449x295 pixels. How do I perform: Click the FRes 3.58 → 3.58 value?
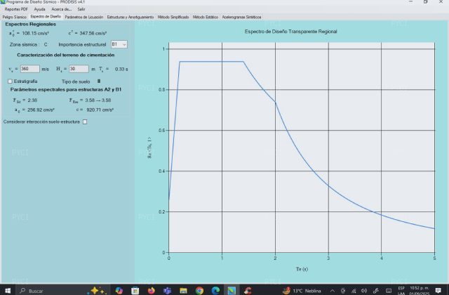click(x=90, y=100)
